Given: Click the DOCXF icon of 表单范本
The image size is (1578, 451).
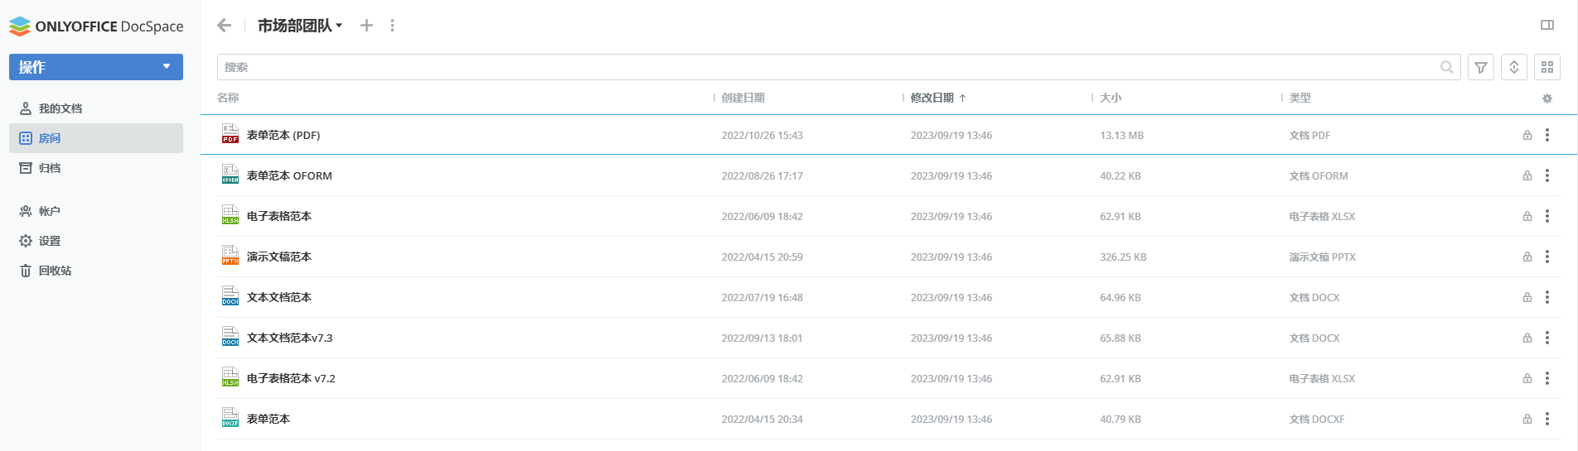Looking at the screenshot, I should [230, 418].
